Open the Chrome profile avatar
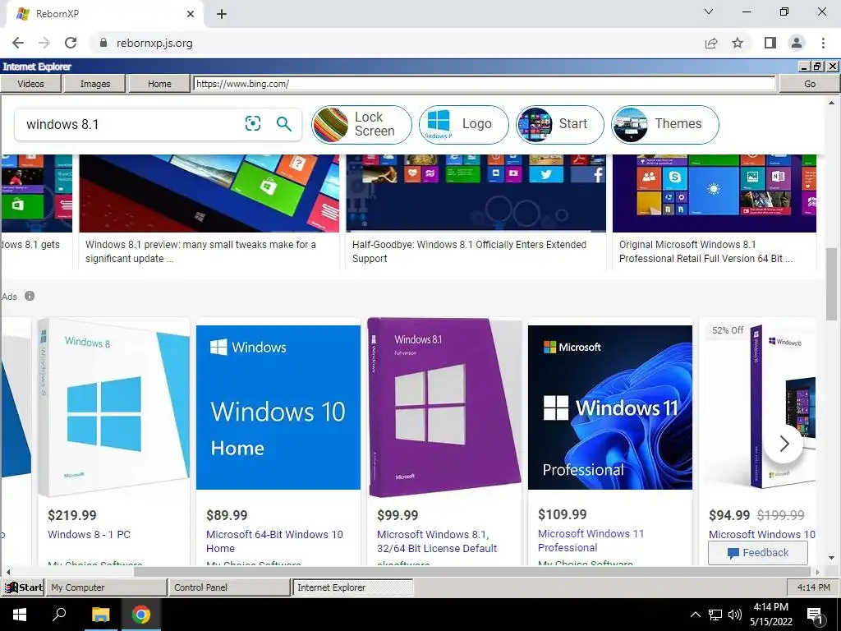841x631 pixels. click(797, 43)
